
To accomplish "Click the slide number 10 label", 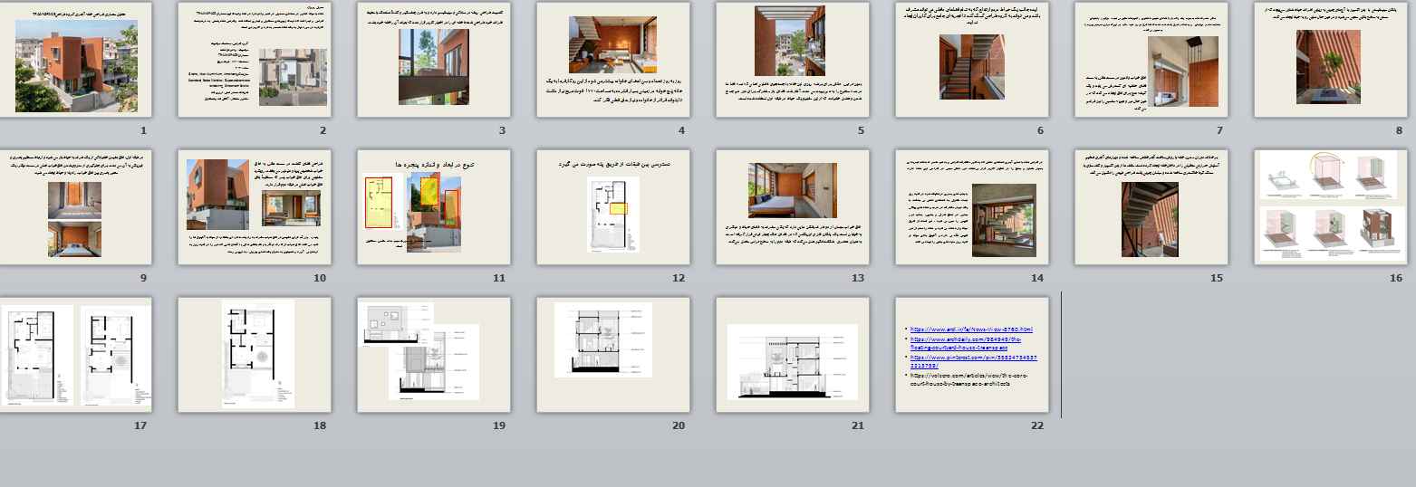I will (319, 278).
